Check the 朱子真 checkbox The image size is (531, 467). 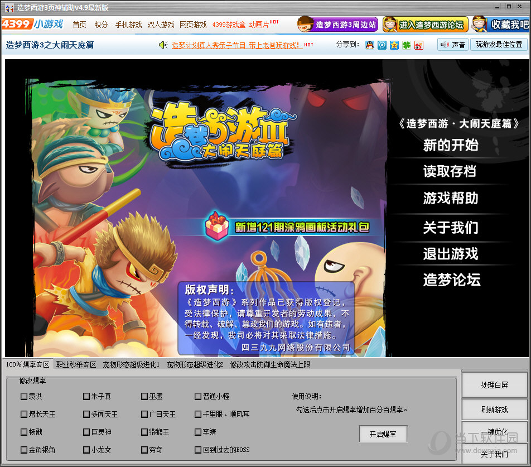point(86,396)
